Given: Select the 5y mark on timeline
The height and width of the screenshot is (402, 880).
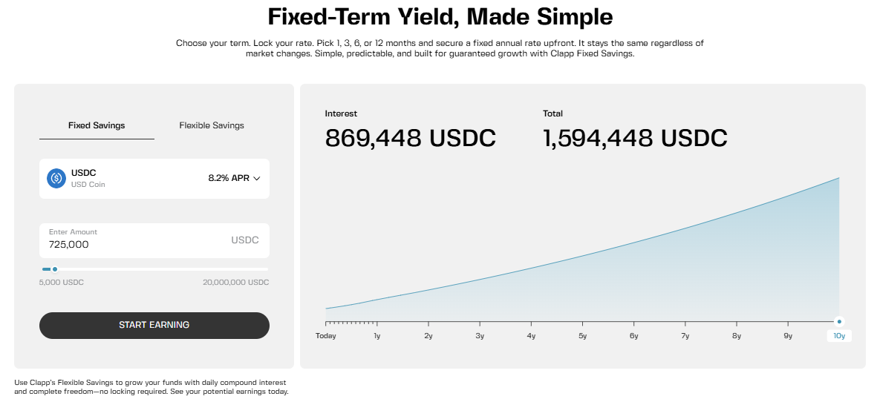Looking at the screenshot, I should tap(582, 336).
